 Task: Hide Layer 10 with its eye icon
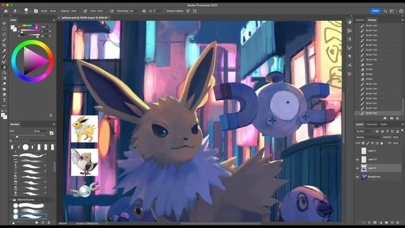click(358, 160)
